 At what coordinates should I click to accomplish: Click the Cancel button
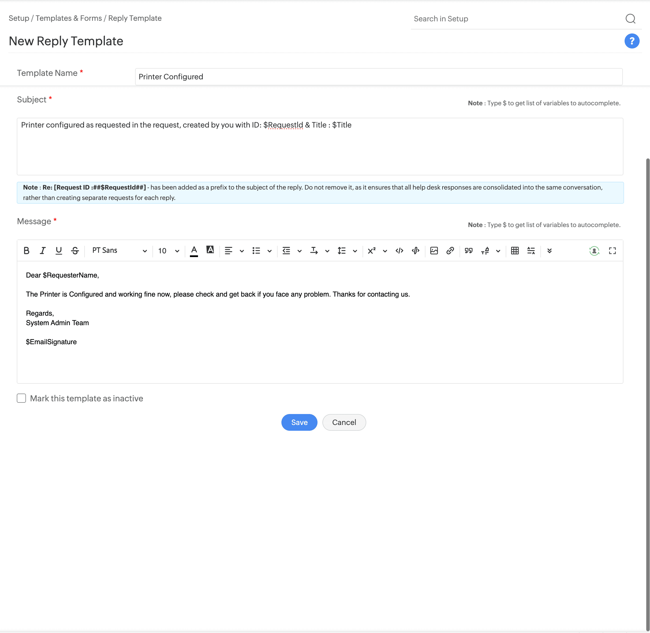pyautogui.click(x=344, y=422)
